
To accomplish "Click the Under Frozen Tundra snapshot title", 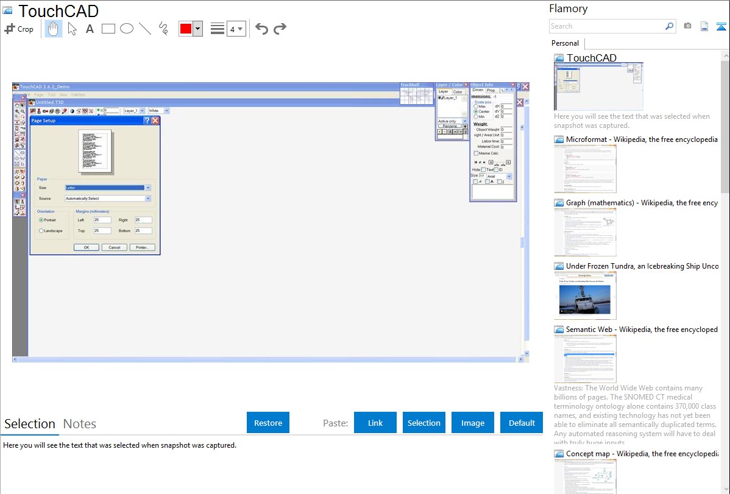I will point(642,266).
